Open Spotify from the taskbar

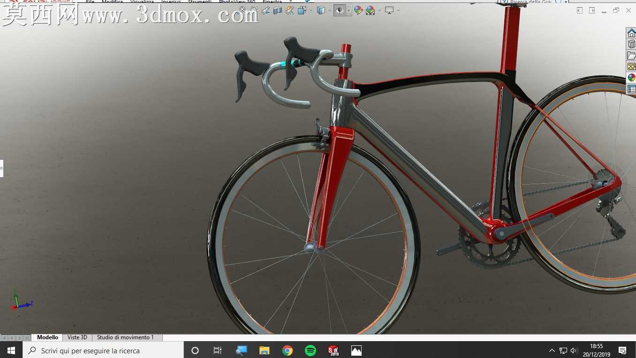(x=310, y=351)
